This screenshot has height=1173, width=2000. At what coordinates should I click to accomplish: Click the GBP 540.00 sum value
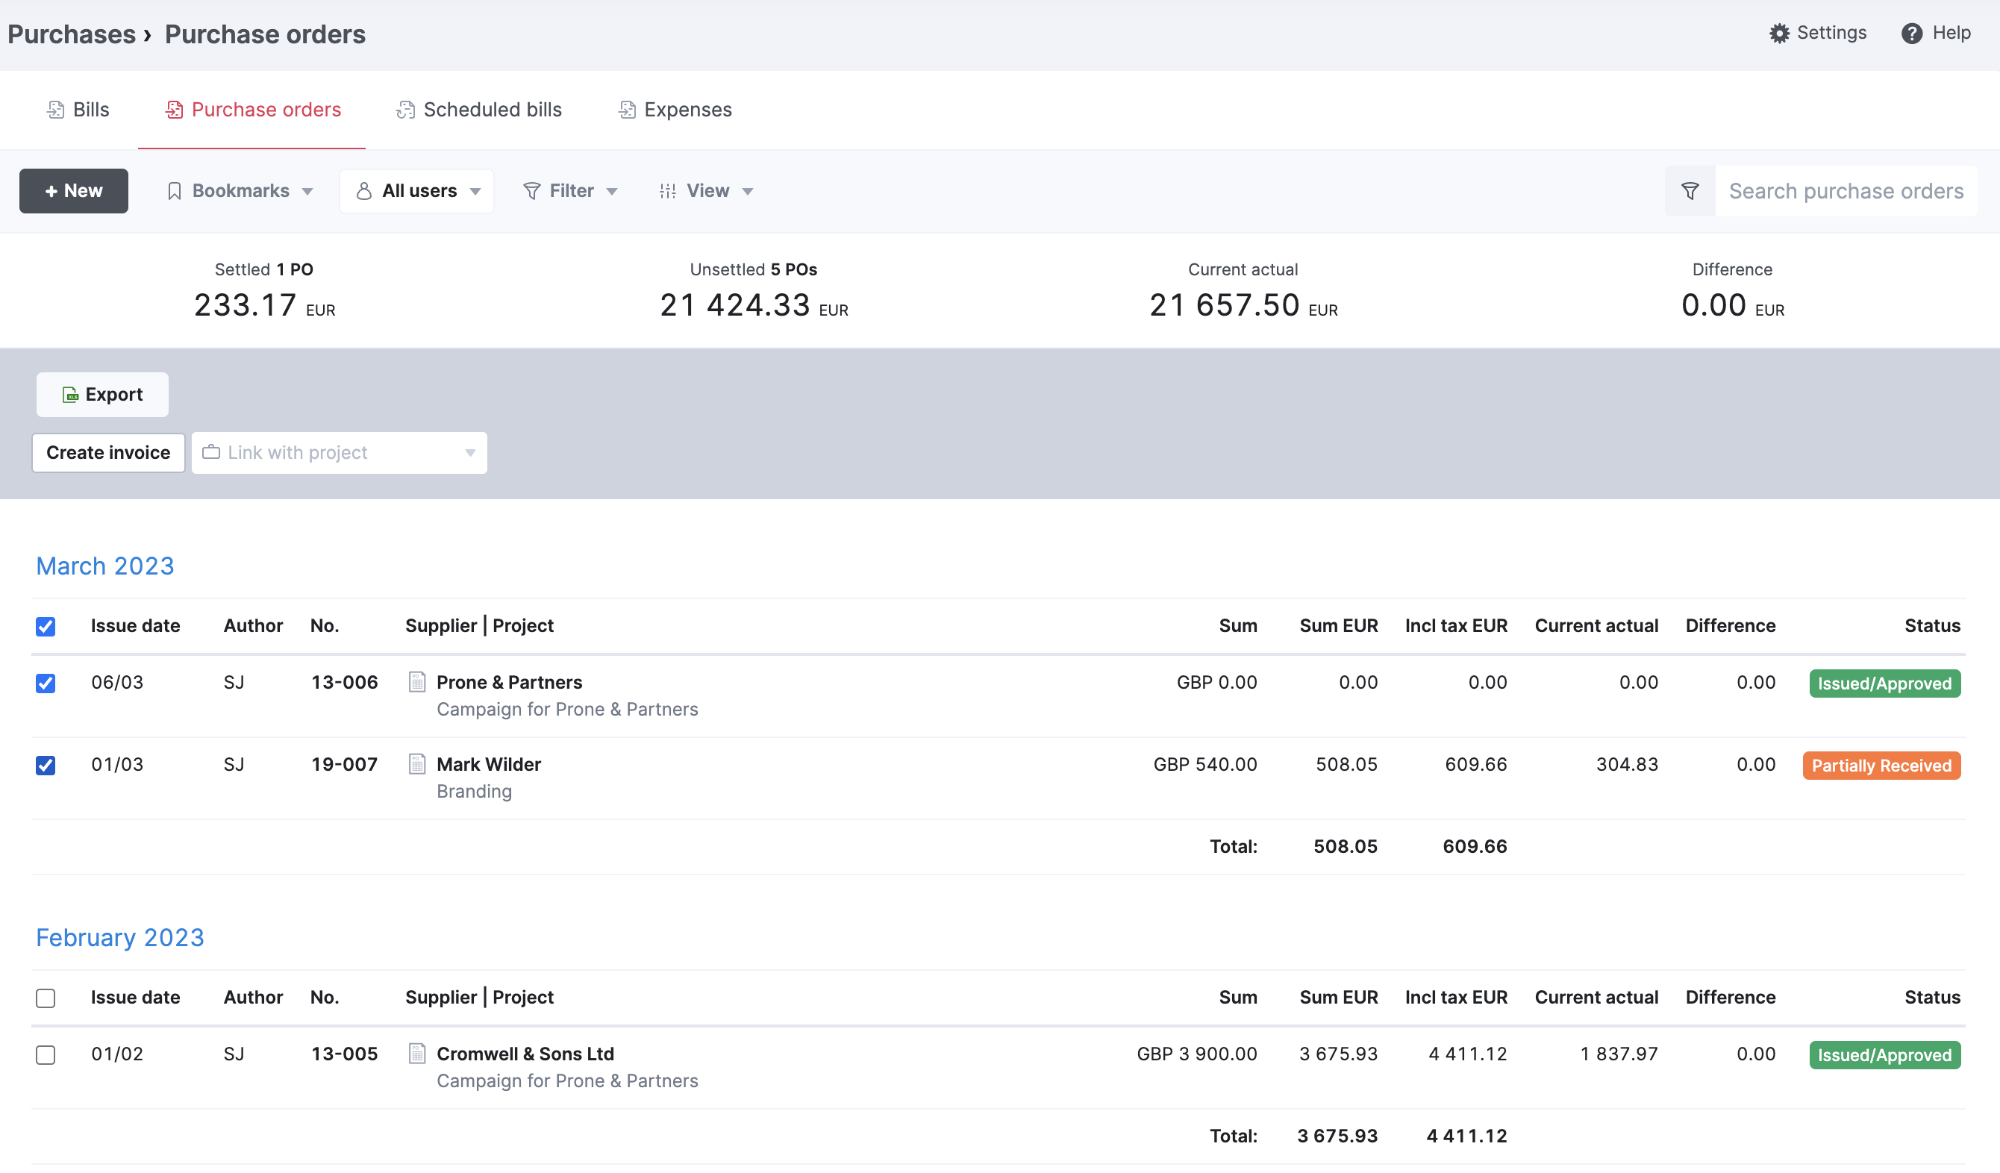(1204, 763)
